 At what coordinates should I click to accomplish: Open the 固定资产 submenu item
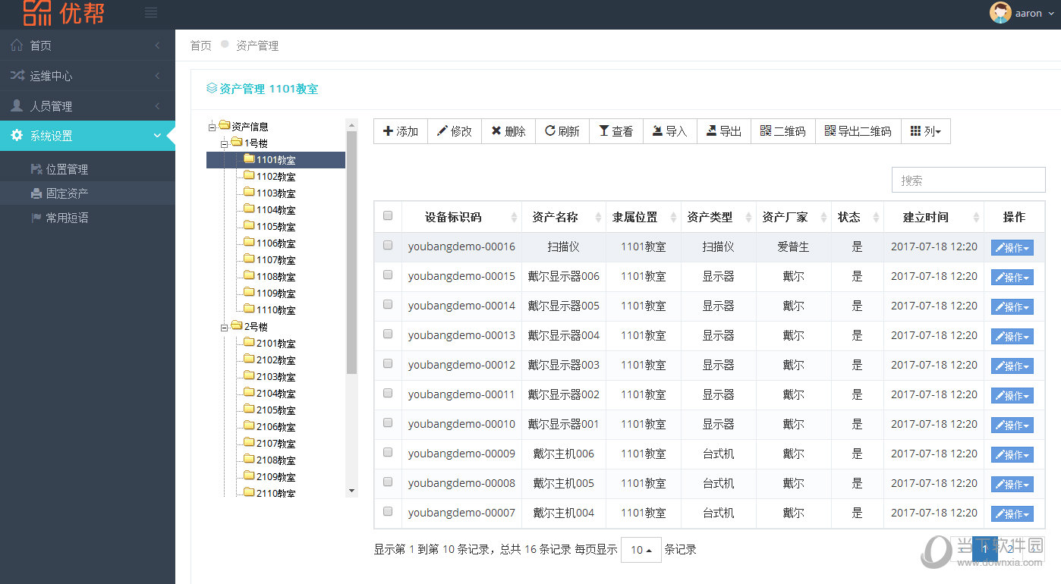pyautogui.click(x=87, y=193)
